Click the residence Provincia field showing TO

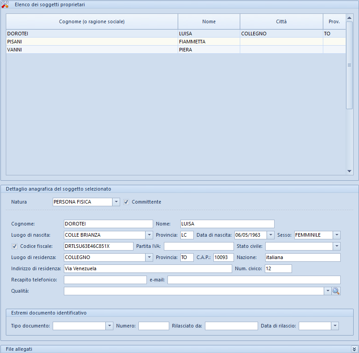[187, 257]
